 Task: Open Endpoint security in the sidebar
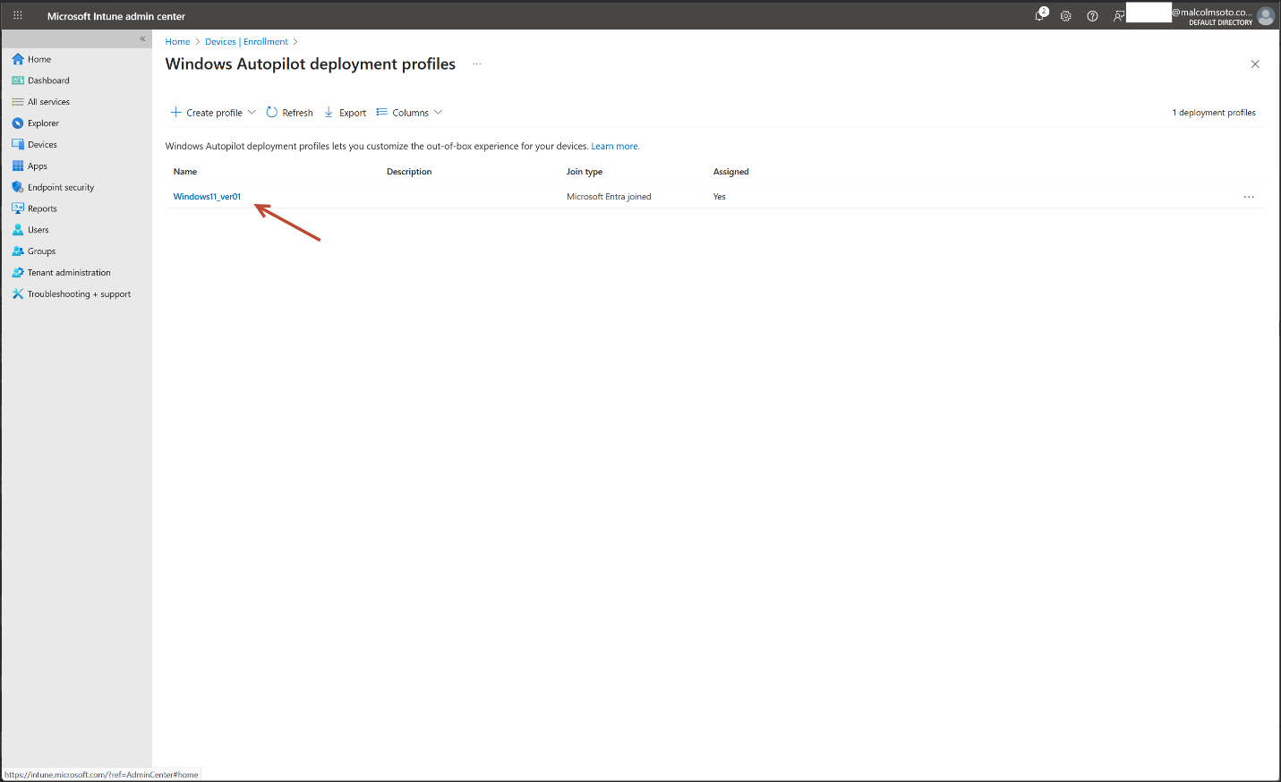click(x=60, y=188)
